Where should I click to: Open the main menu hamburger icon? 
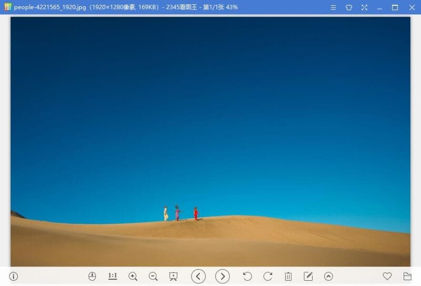(333, 7)
